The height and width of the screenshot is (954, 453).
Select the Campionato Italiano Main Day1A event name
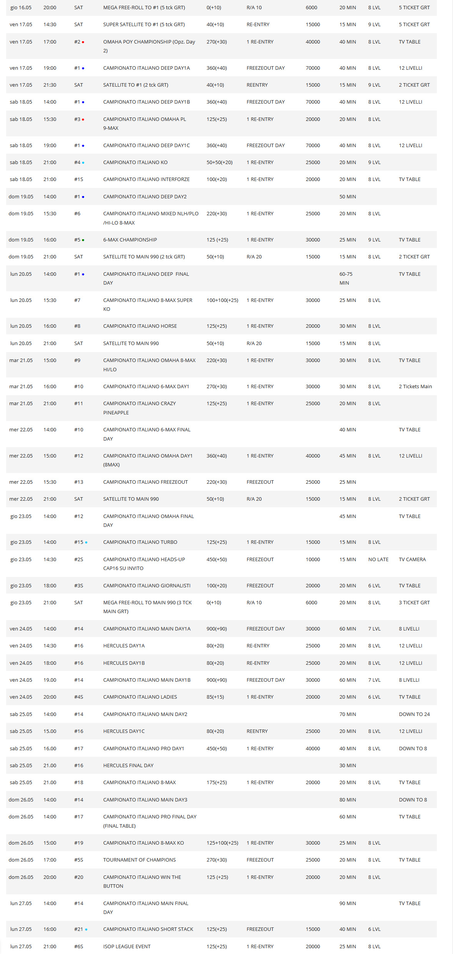click(147, 629)
